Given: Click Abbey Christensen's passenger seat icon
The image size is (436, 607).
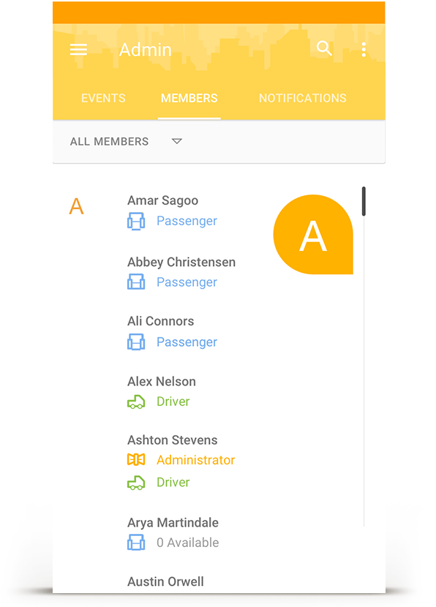Looking at the screenshot, I should 136,282.
